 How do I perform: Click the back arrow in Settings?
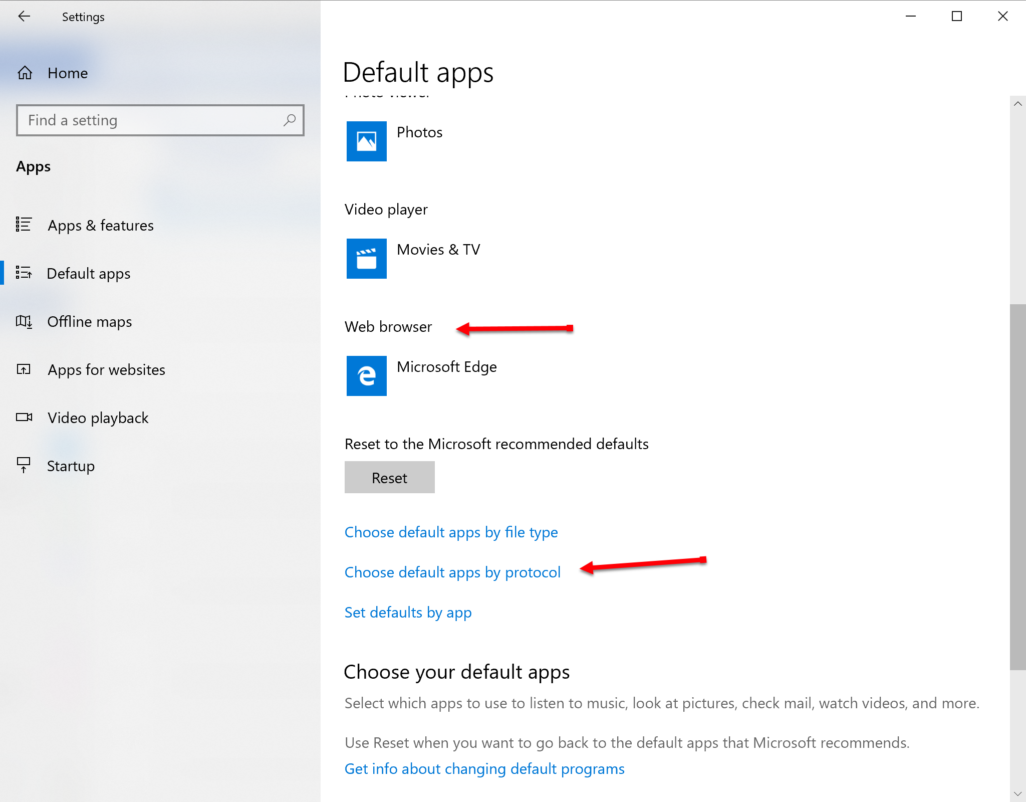tap(24, 17)
